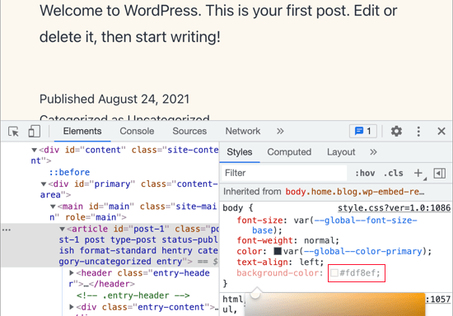453x316 pixels.
Task: Focus the styles Filter input
Action: click(284, 173)
